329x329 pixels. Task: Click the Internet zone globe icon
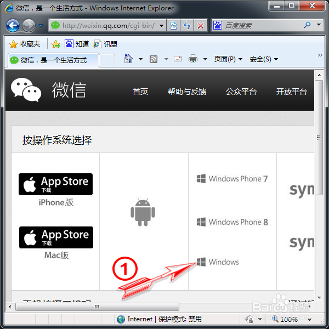click(x=121, y=319)
